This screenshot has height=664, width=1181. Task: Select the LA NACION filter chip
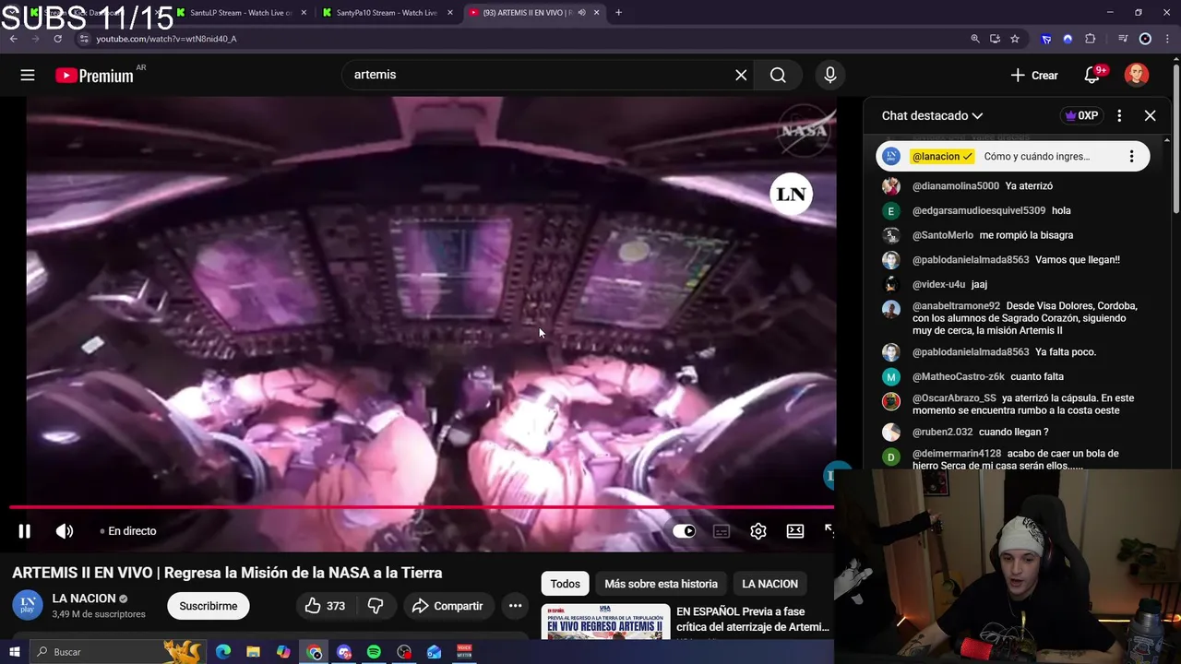point(769,584)
